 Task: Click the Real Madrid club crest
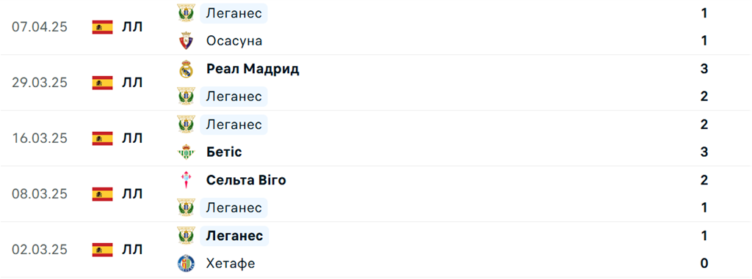[x=186, y=69]
